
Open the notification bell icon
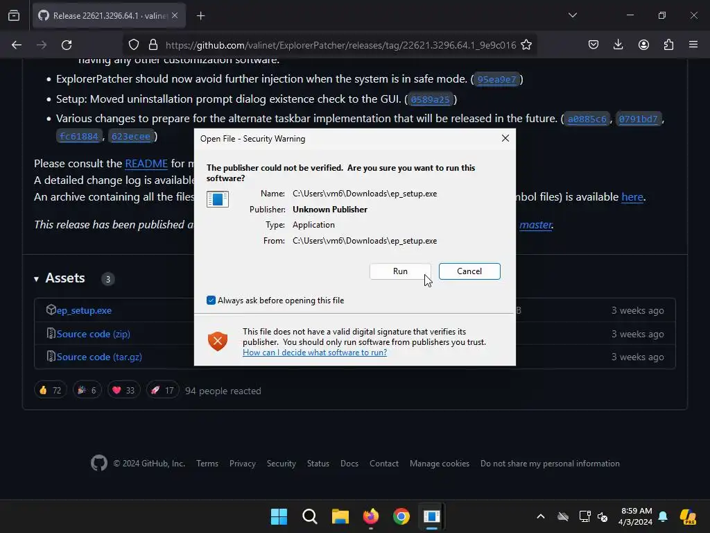663,516
